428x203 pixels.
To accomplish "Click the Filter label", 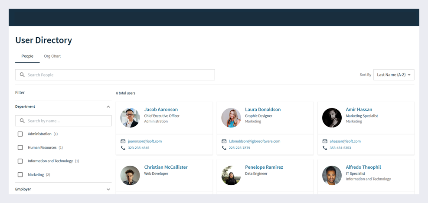I will (20, 93).
